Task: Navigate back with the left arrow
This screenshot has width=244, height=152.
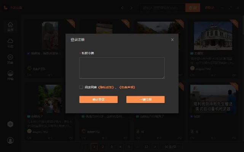Action: click(122, 8)
